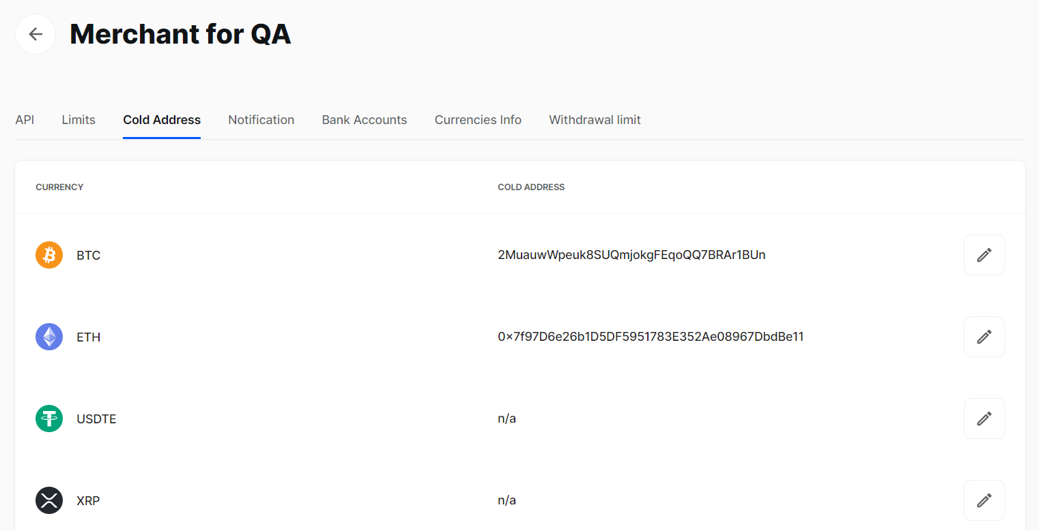Click the Merchant for QA heading

[180, 34]
